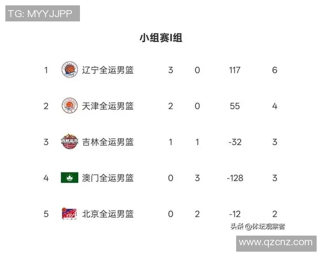The image size is (322, 257).
Task: Click the Macau flag icon
Action: point(70,178)
